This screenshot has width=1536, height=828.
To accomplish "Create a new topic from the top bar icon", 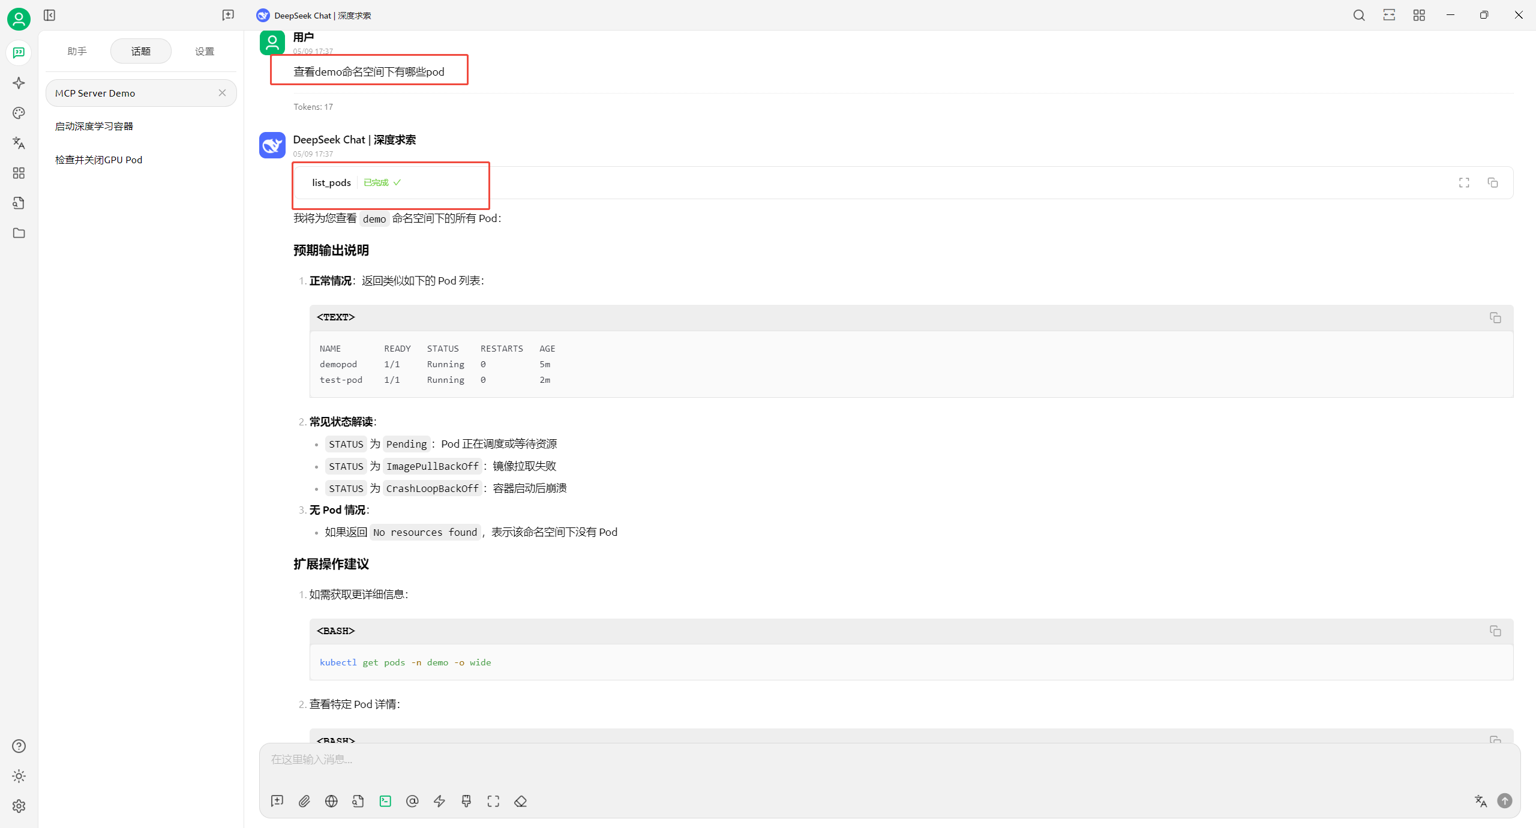I will tap(228, 15).
